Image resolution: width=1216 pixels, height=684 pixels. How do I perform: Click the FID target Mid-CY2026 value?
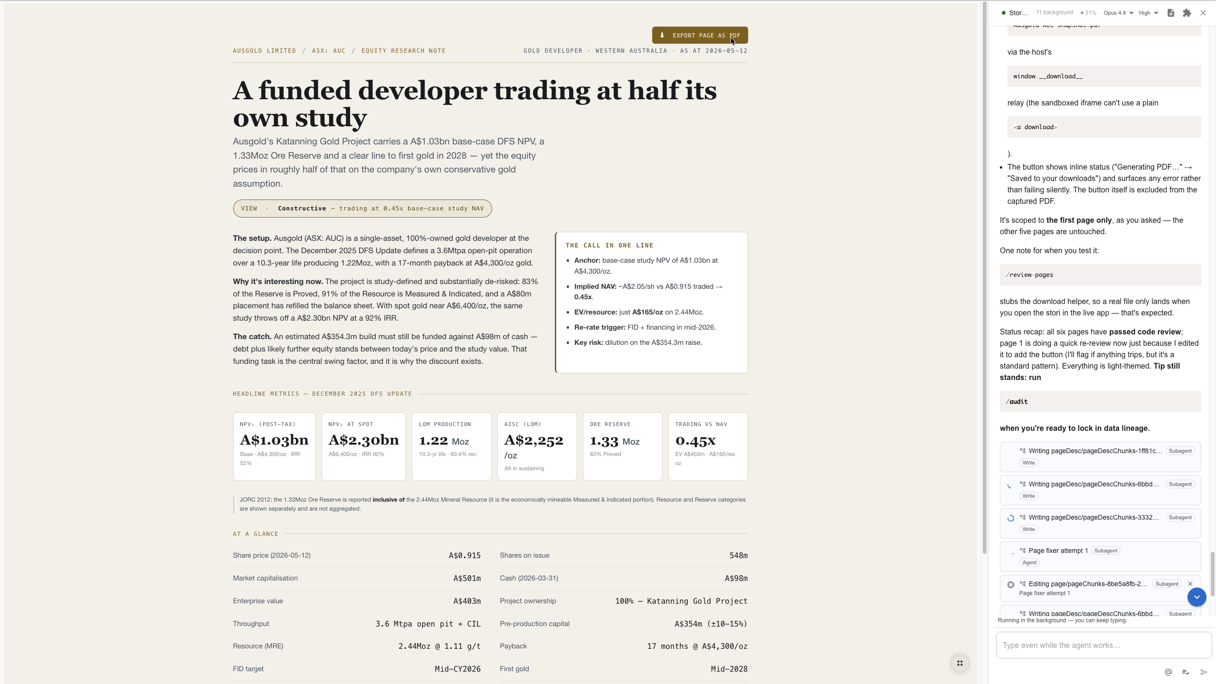click(x=457, y=669)
